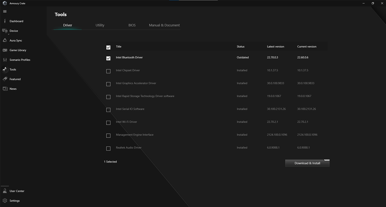
Task: Click the Intel Serial IO Software title
Action: [x=130, y=109]
